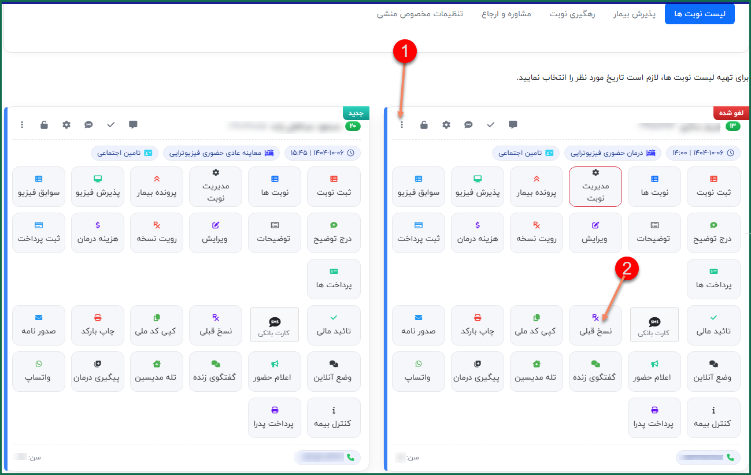Image resolution: width=751 pixels, height=475 pixels.
Task: Click the checkmark icon in the new card header
Action: coord(111,125)
